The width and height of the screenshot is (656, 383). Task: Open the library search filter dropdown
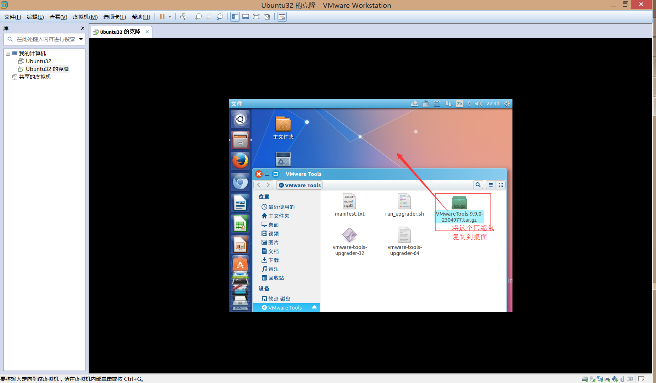point(81,39)
